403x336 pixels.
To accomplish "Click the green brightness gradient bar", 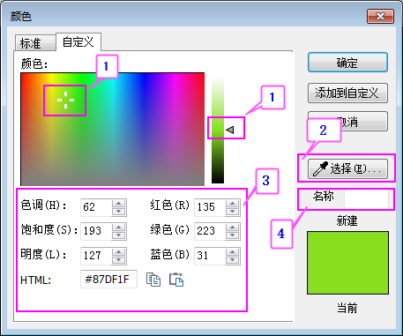I will (218, 131).
